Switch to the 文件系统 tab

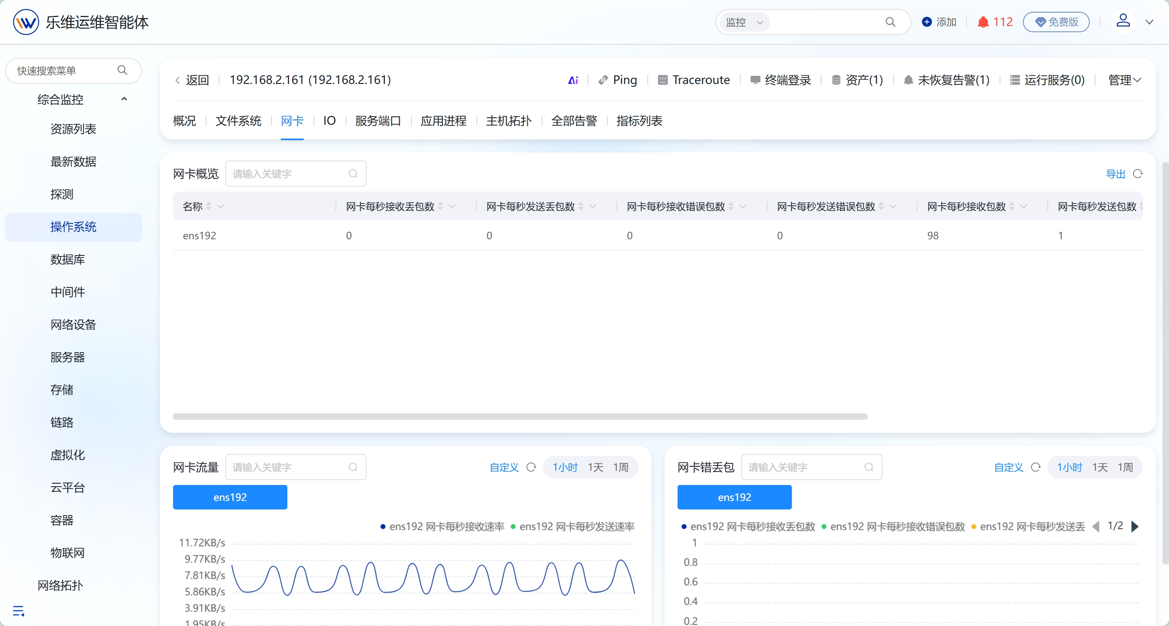238,121
